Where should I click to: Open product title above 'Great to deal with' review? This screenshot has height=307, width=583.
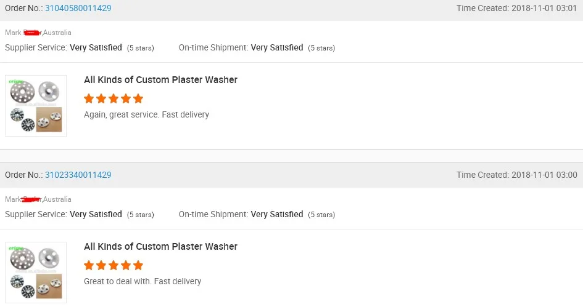(x=160, y=247)
